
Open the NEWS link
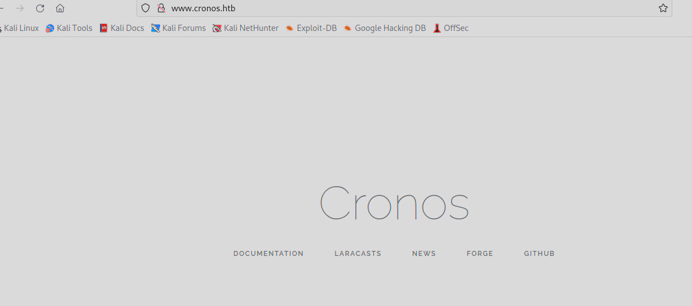pyautogui.click(x=424, y=254)
